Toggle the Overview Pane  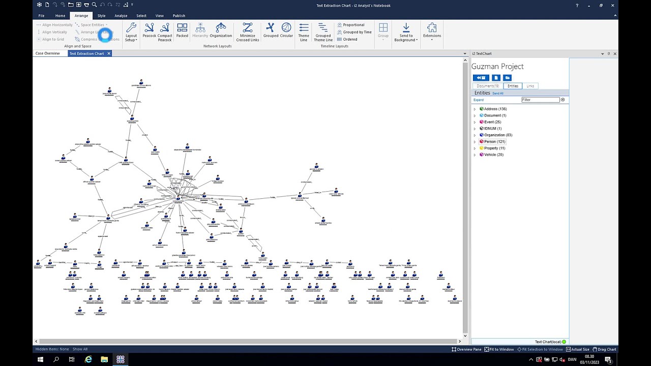point(466,349)
